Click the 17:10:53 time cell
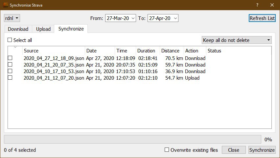 click(126, 71)
